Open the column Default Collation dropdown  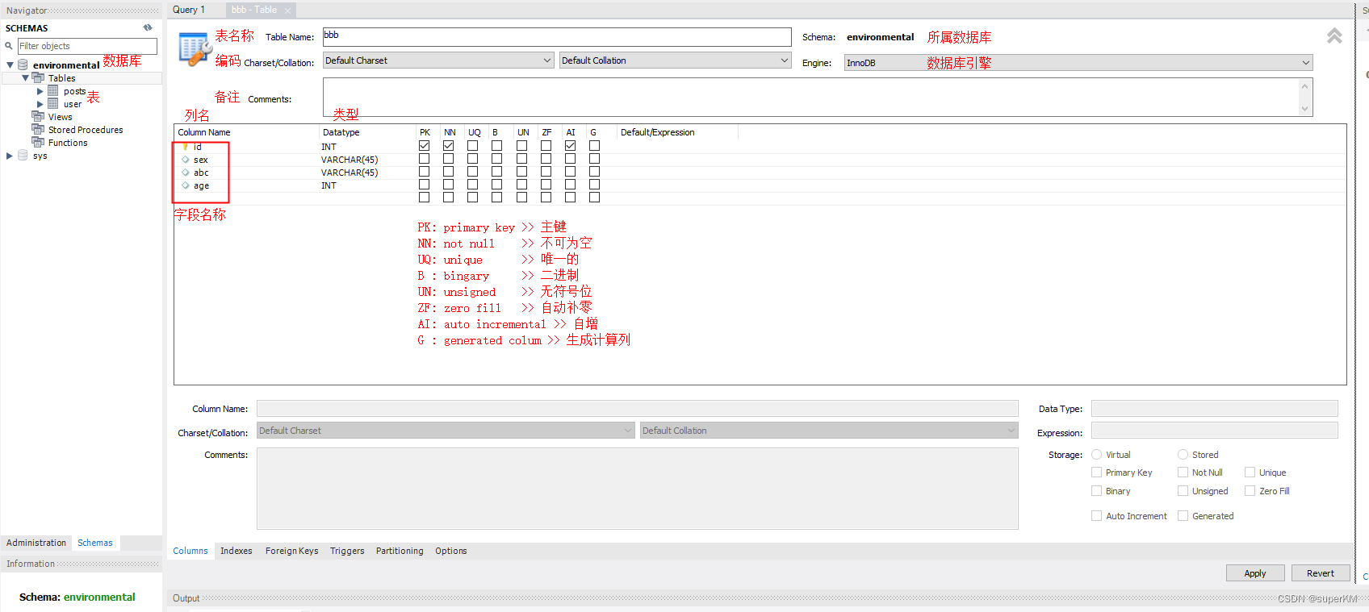pos(829,431)
